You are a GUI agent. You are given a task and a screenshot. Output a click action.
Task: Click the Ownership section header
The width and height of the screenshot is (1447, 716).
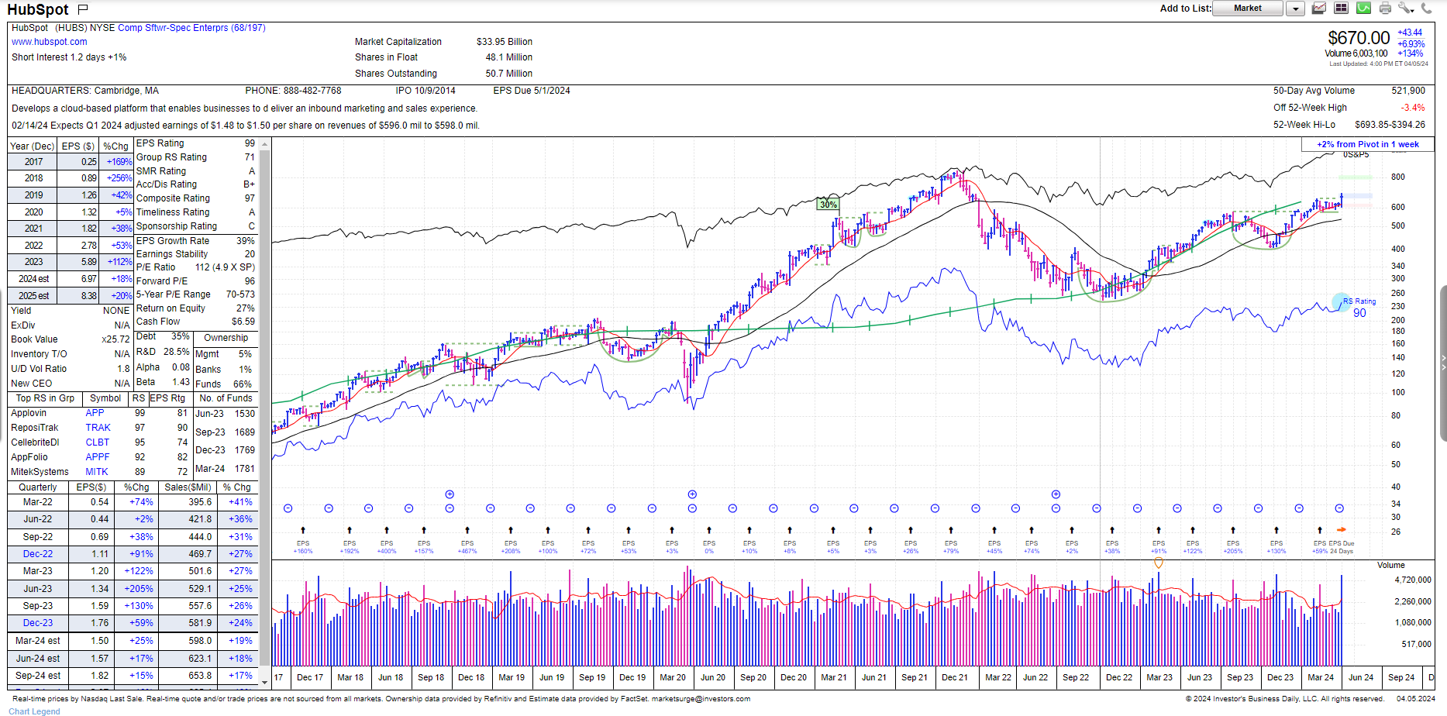(226, 338)
